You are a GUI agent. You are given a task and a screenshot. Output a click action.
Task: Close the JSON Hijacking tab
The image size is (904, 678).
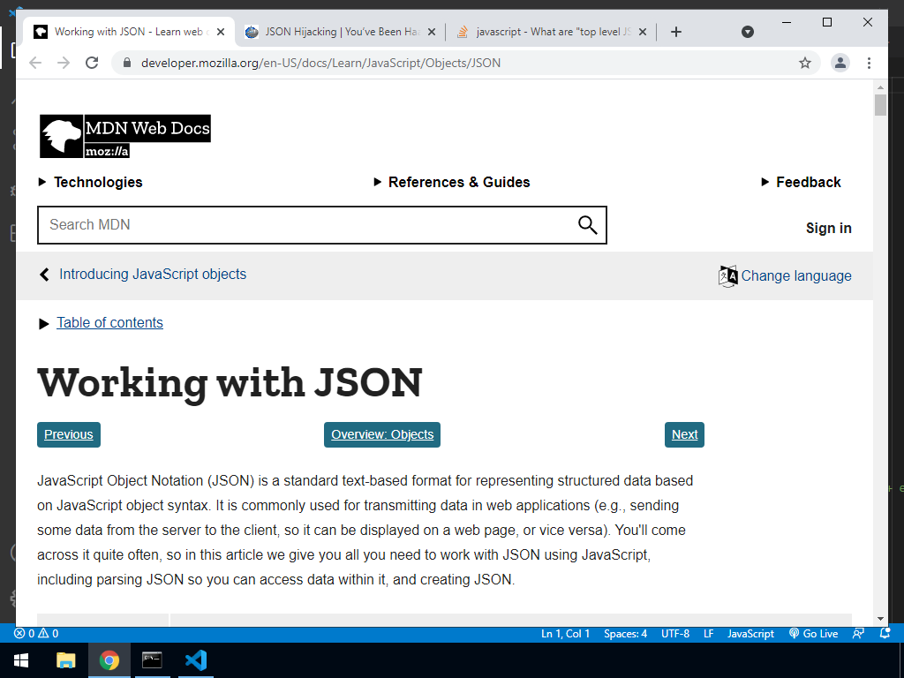431,32
